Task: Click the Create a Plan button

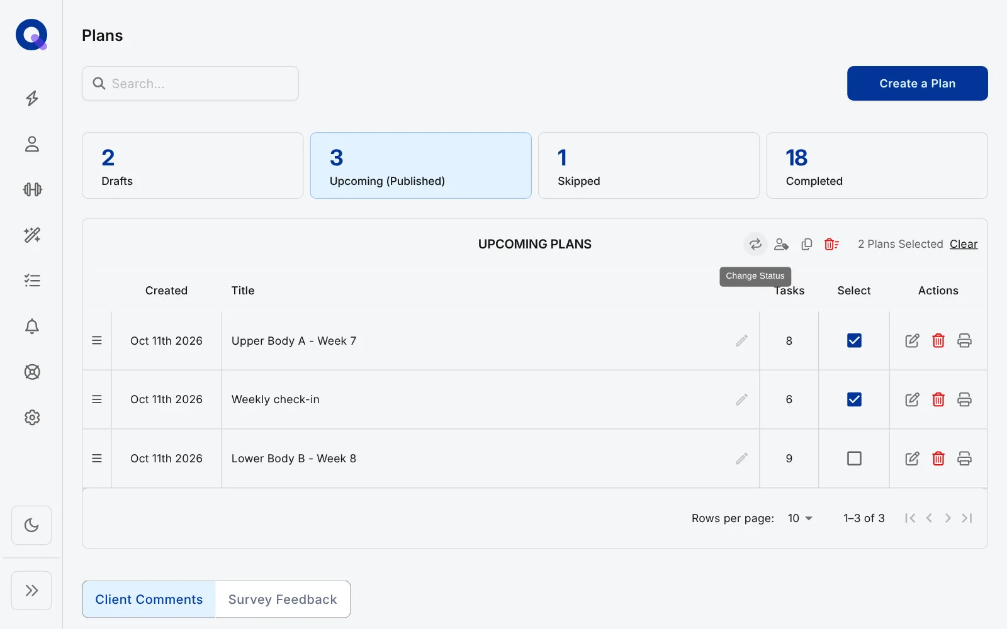Action: (x=917, y=84)
